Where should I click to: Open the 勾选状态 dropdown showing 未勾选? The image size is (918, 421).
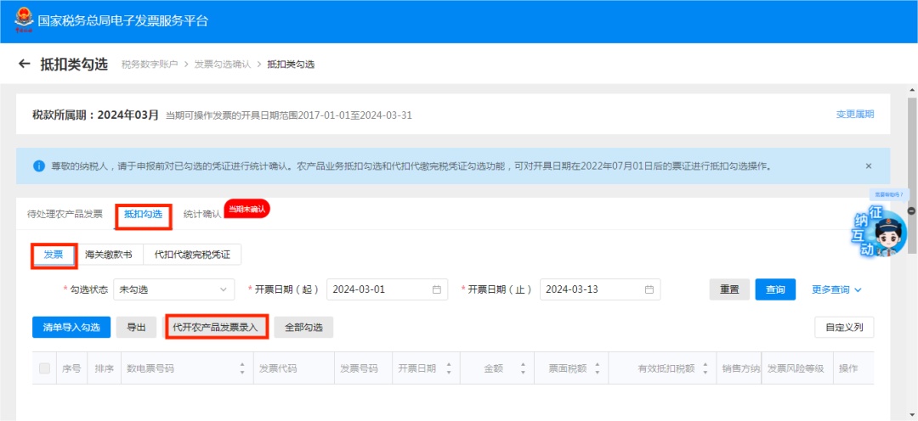[x=174, y=289]
